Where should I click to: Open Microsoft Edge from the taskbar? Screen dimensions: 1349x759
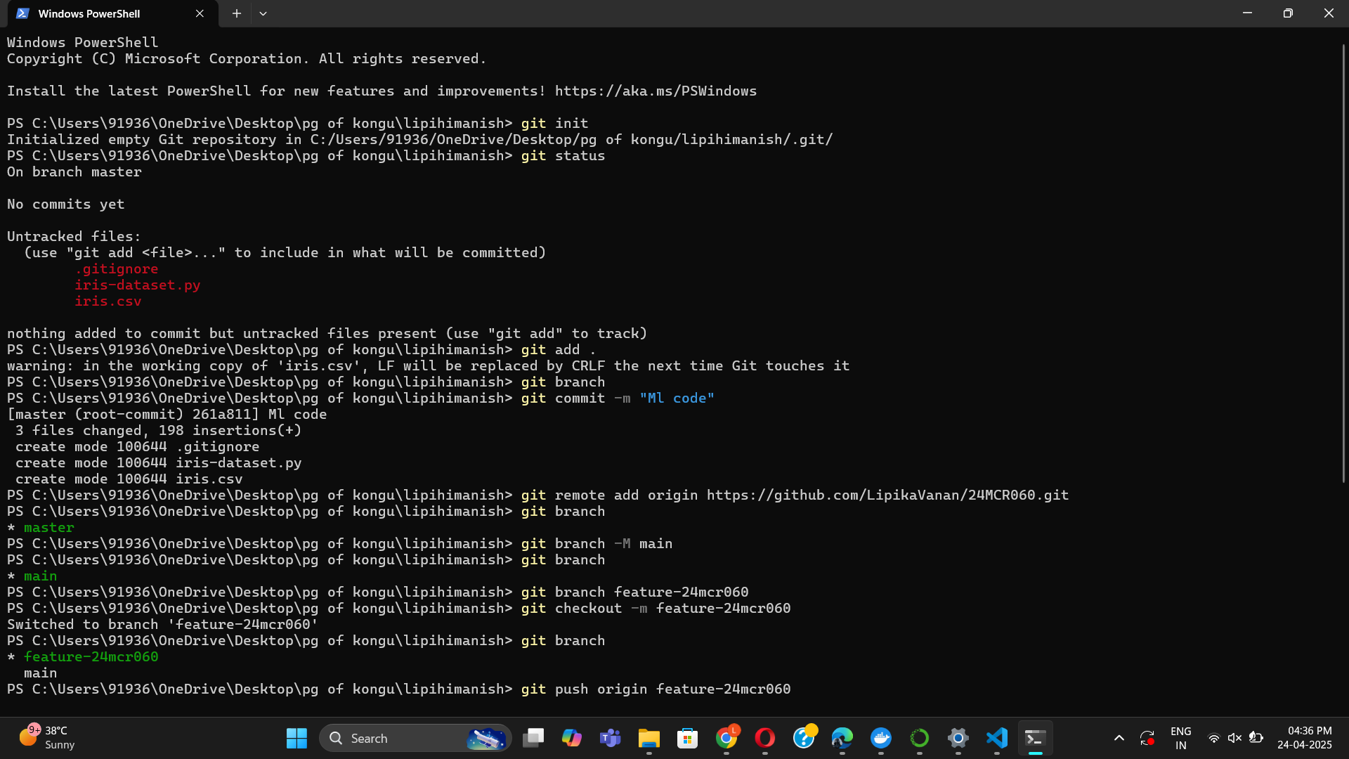842,738
